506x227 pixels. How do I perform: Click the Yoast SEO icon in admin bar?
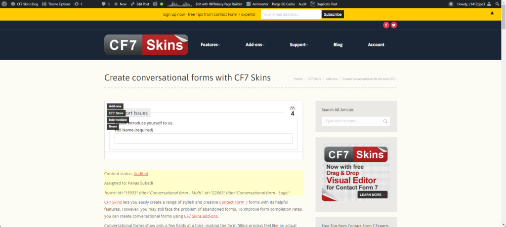point(155,3)
